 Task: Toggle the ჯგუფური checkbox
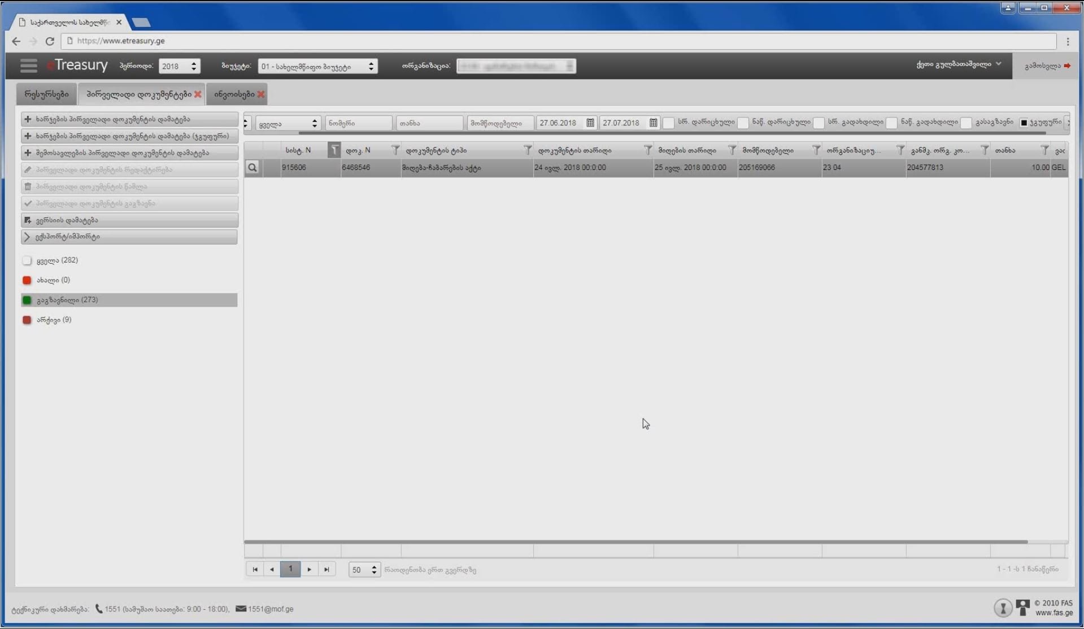[1023, 123]
